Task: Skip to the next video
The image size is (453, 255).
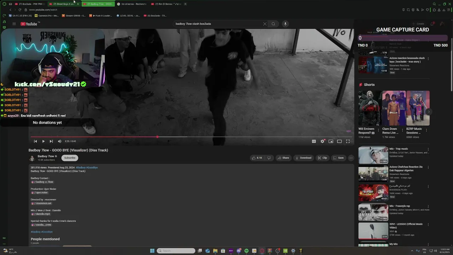Action: coord(51,141)
